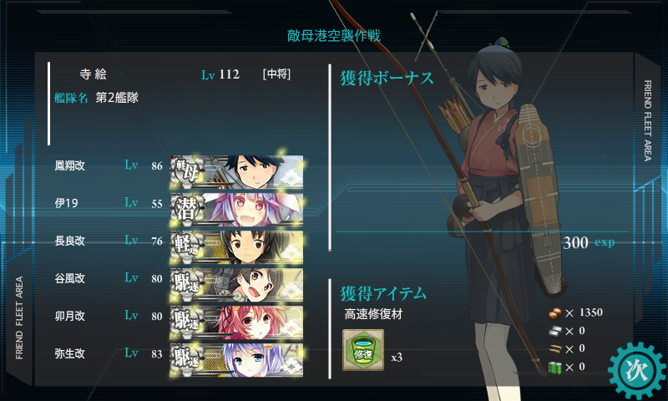Click the 第2艦隊 fleet name
Image resolution: width=668 pixels, height=401 pixels.
(x=117, y=98)
